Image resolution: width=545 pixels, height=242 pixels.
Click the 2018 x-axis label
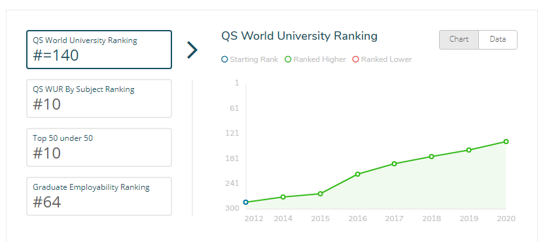(x=431, y=219)
